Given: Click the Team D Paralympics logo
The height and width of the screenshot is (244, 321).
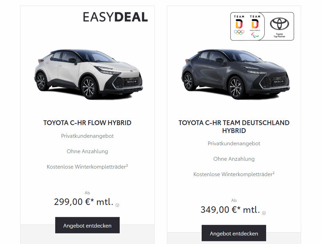Looking at the screenshot, I should click(255, 26).
